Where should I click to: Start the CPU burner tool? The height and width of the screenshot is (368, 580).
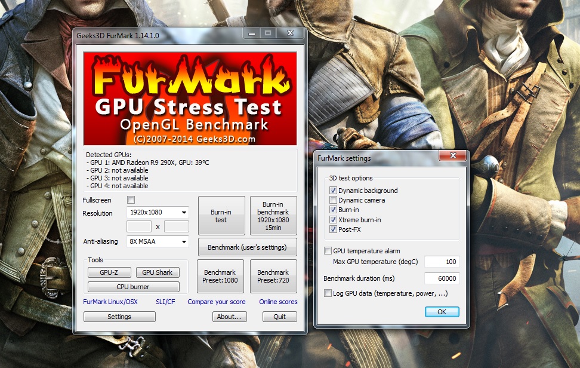[133, 287]
